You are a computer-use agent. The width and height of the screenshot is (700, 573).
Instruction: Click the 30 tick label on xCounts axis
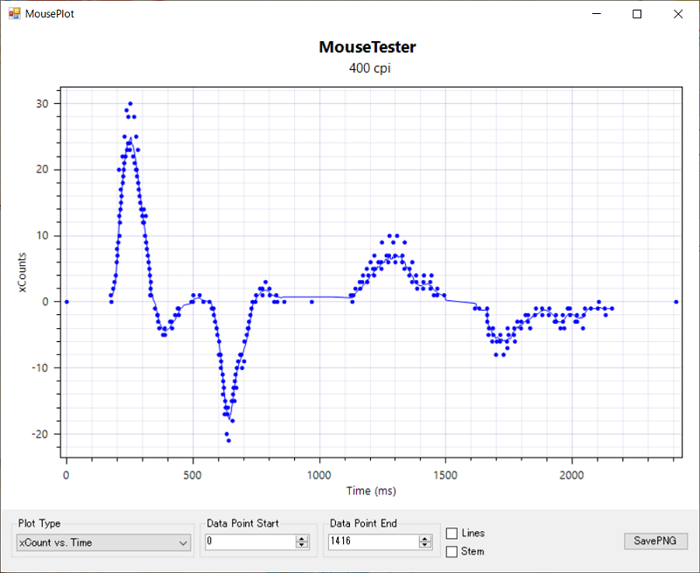pos(42,103)
